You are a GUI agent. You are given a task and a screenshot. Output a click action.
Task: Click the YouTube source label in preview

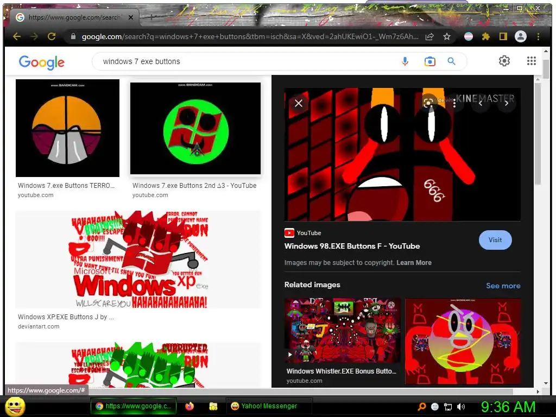303,233
